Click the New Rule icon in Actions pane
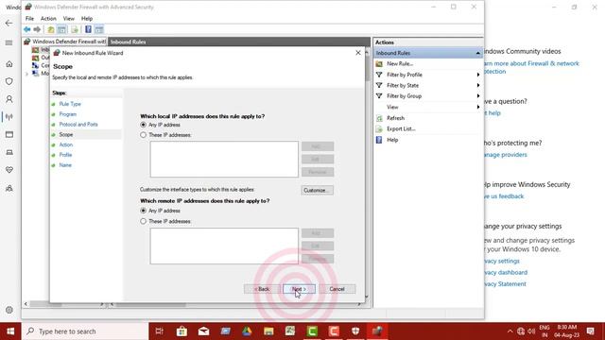 click(379, 63)
